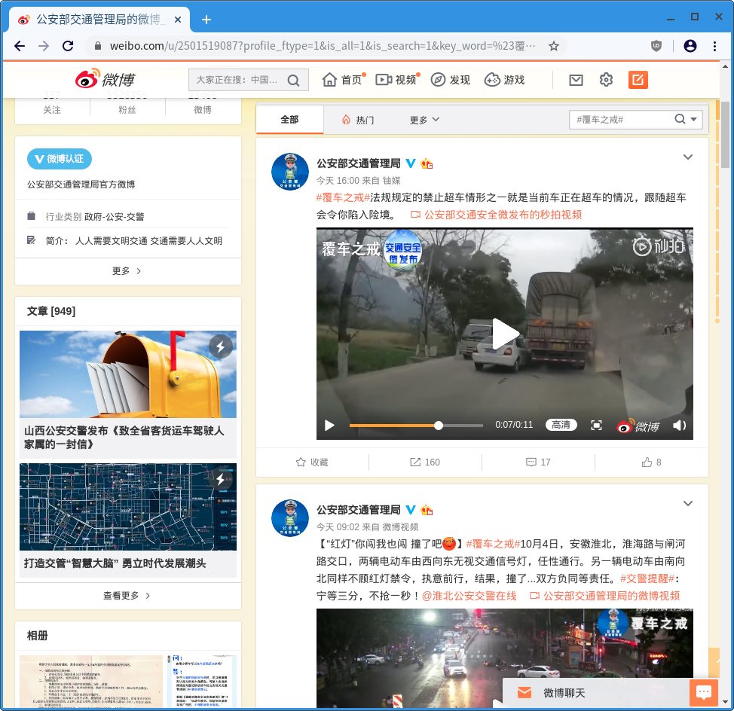Click the small play button in video controls

[329, 426]
